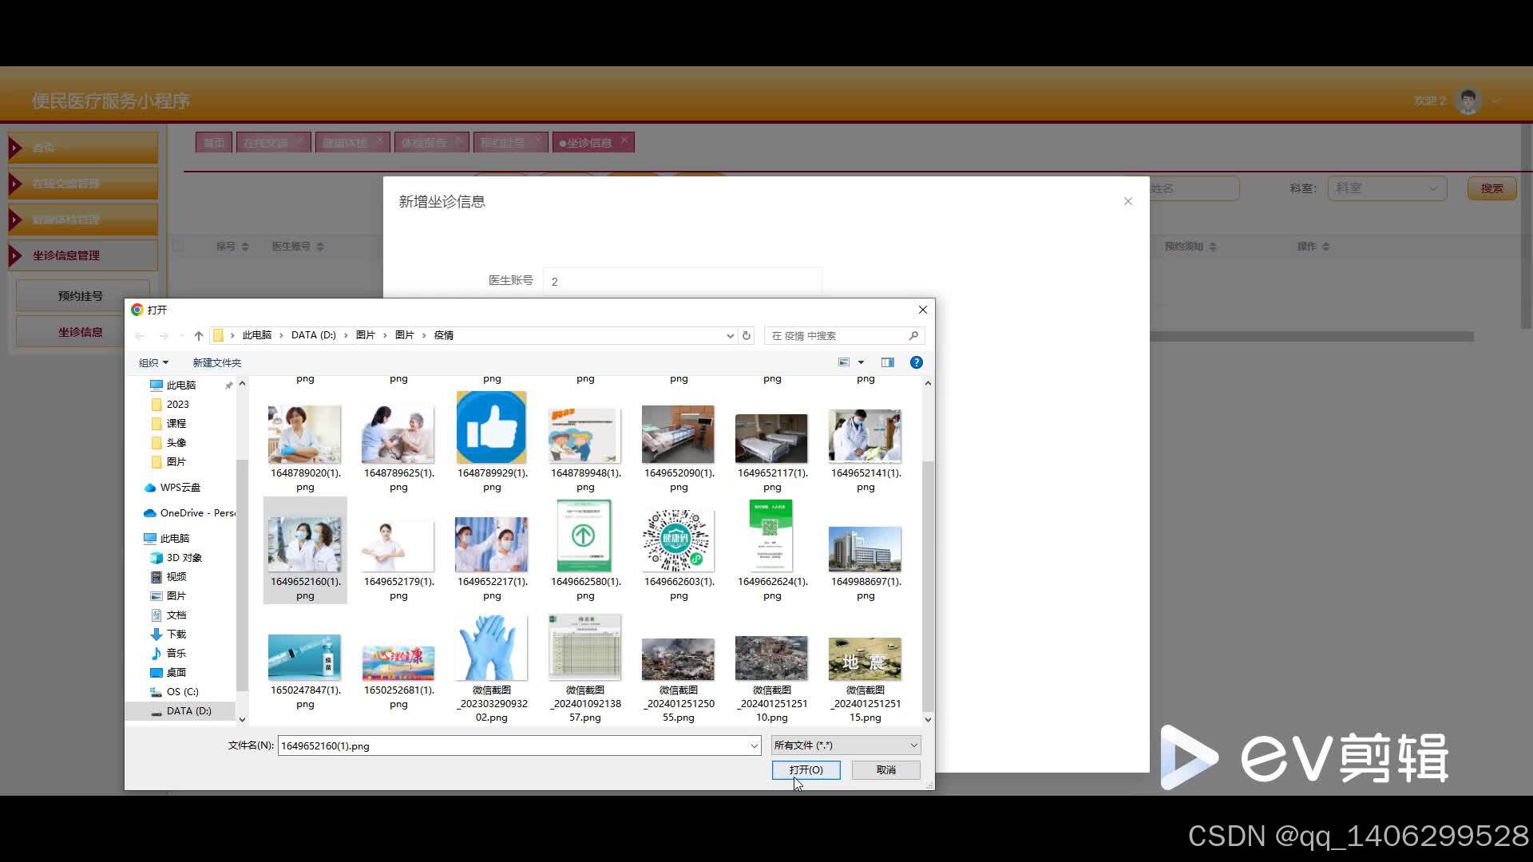Image resolution: width=1533 pixels, height=862 pixels.
Task: Click the Up directory arrow icon
Action: [199, 336]
